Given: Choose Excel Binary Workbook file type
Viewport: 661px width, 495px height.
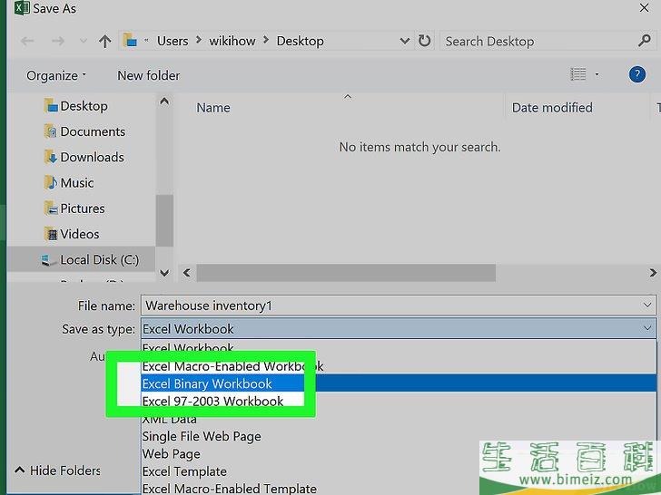Looking at the screenshot, I should pos(207,383).
